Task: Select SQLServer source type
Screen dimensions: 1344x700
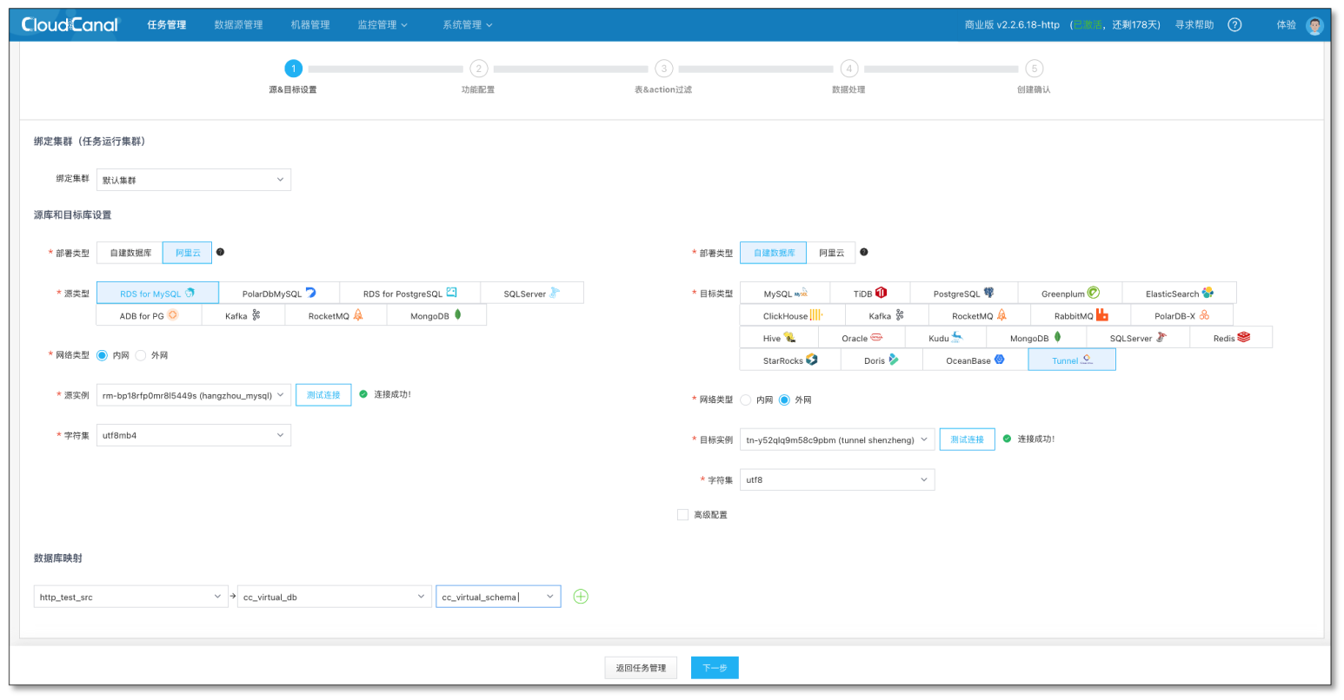Action: click(x=532, y=294)
